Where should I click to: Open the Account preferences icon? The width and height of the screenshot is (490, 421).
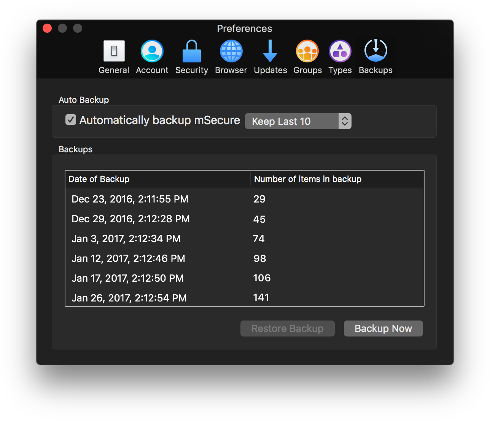[x=152, y=51]
